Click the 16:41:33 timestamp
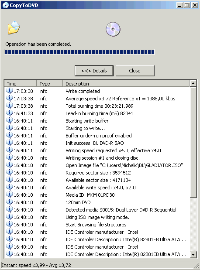Image resolution: width=200 pixels, height=270 pixels. coord(23,113)
